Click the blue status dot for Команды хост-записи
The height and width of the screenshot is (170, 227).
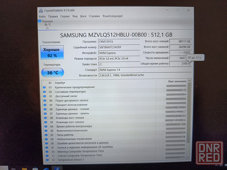pos(46,122)
